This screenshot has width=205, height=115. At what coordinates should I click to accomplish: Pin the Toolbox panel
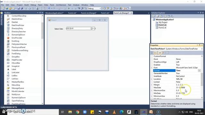click(40, 13)
